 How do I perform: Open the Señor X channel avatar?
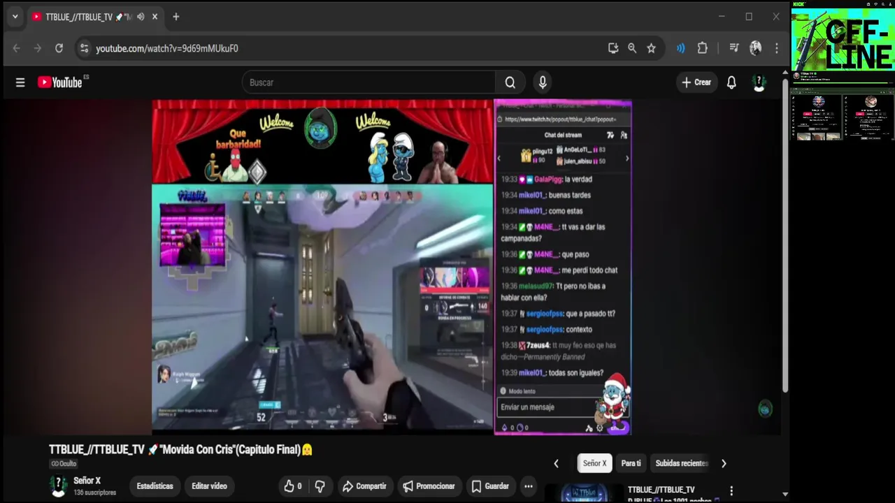click(59, 486)
